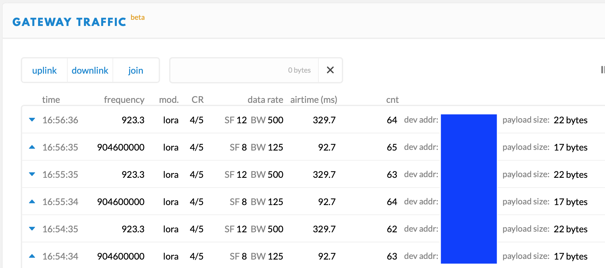
Task: Click '22 bytes' payload in 16:54:35 row
Action: [571, 229]
